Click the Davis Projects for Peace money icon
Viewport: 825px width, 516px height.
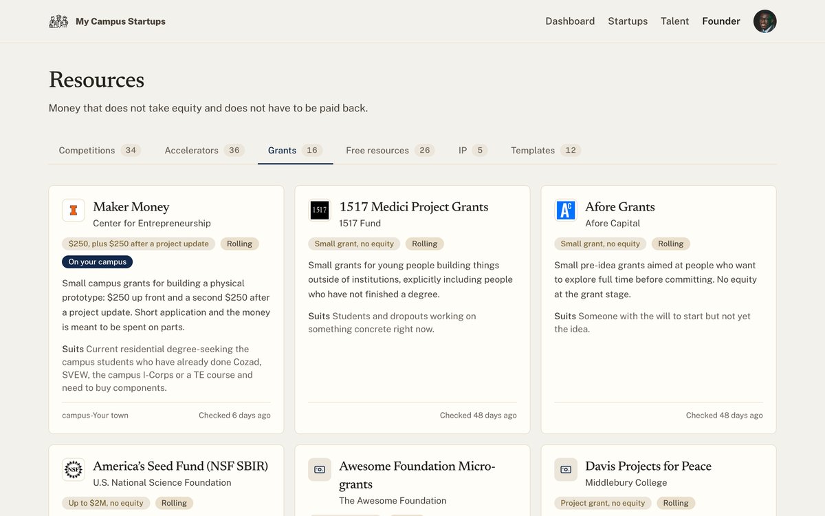tap(566, 470)
